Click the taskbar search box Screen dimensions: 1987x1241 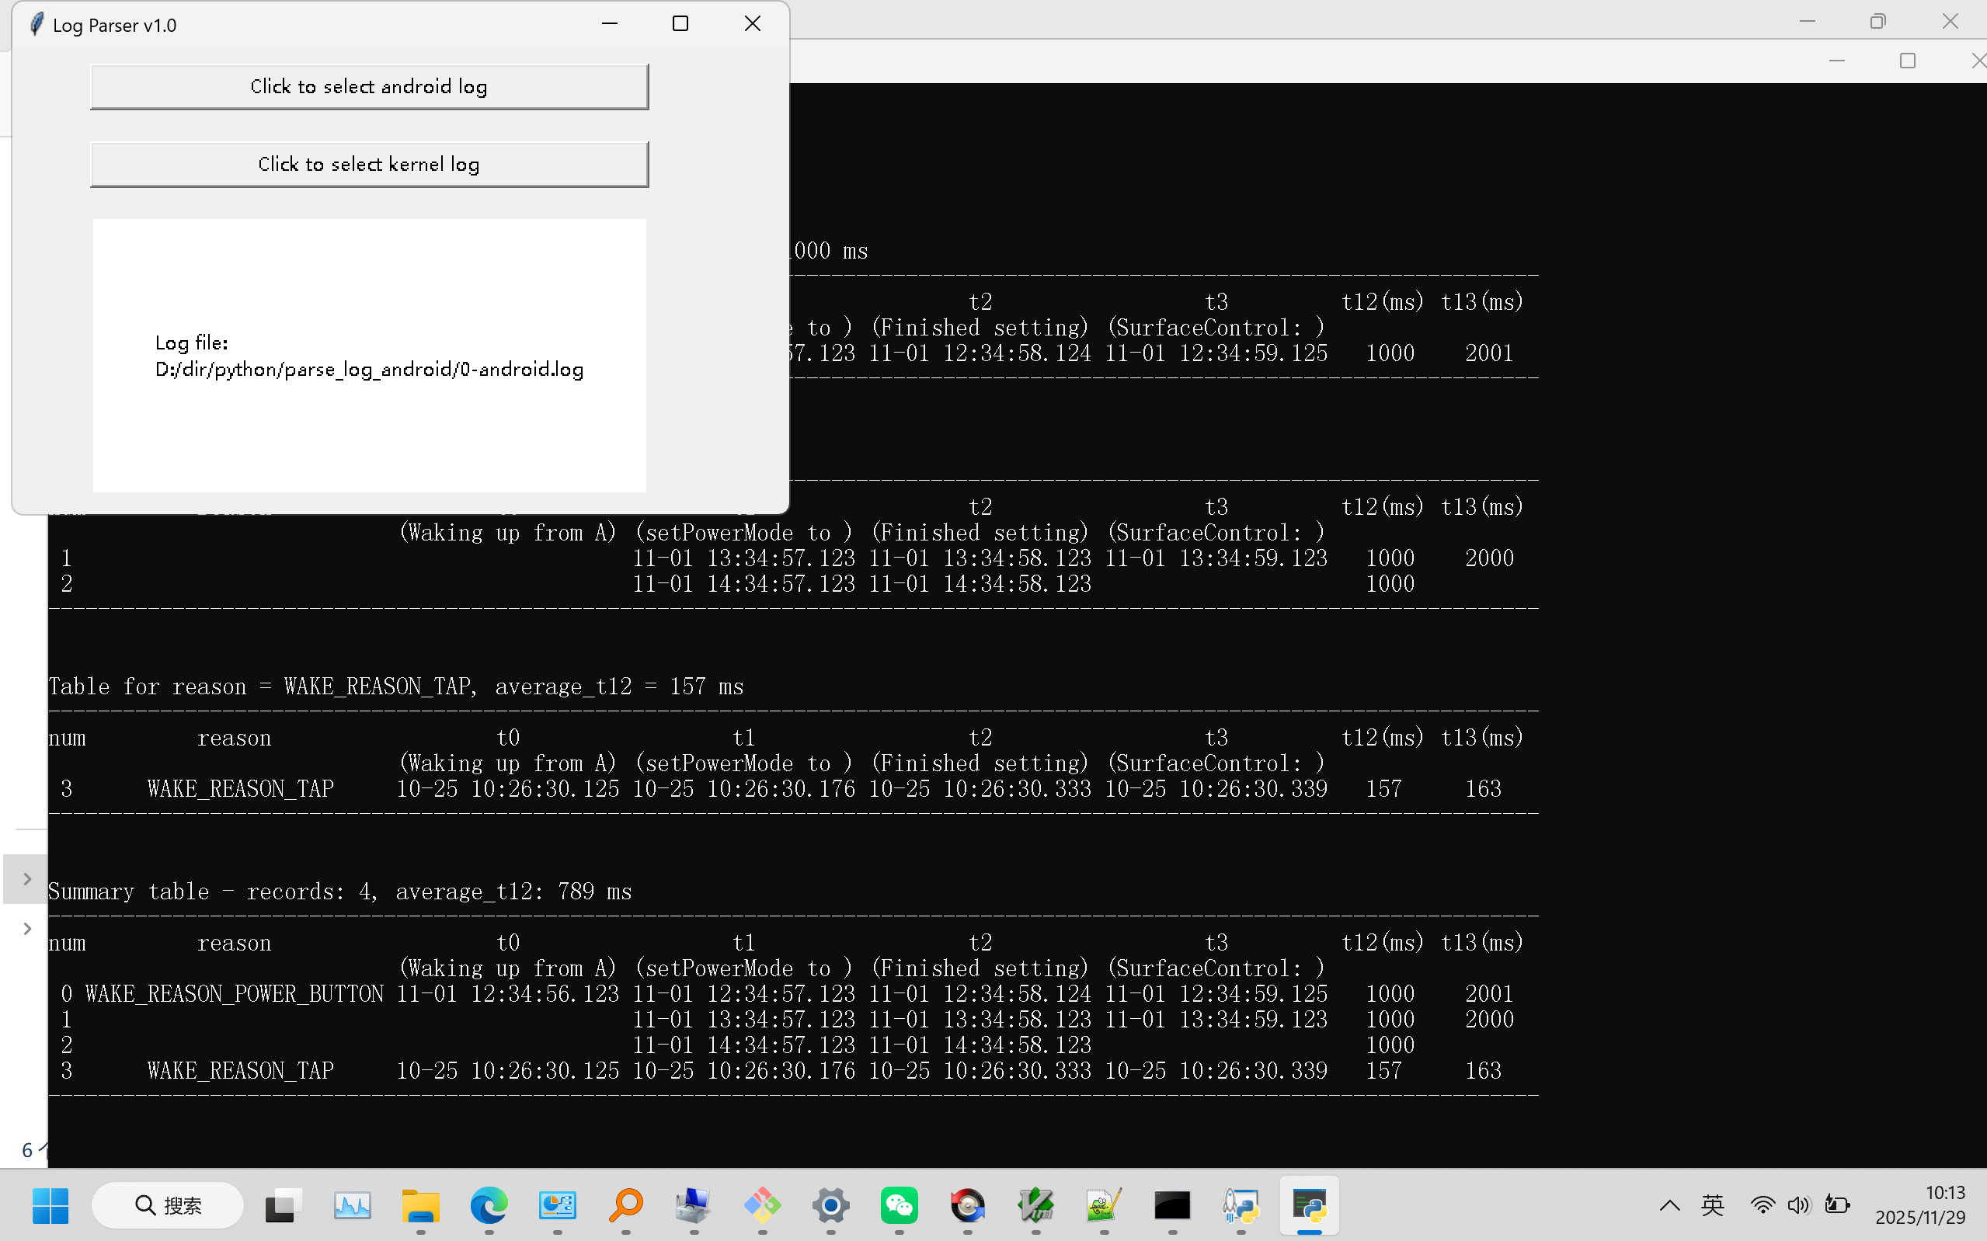click(169, 1204)
